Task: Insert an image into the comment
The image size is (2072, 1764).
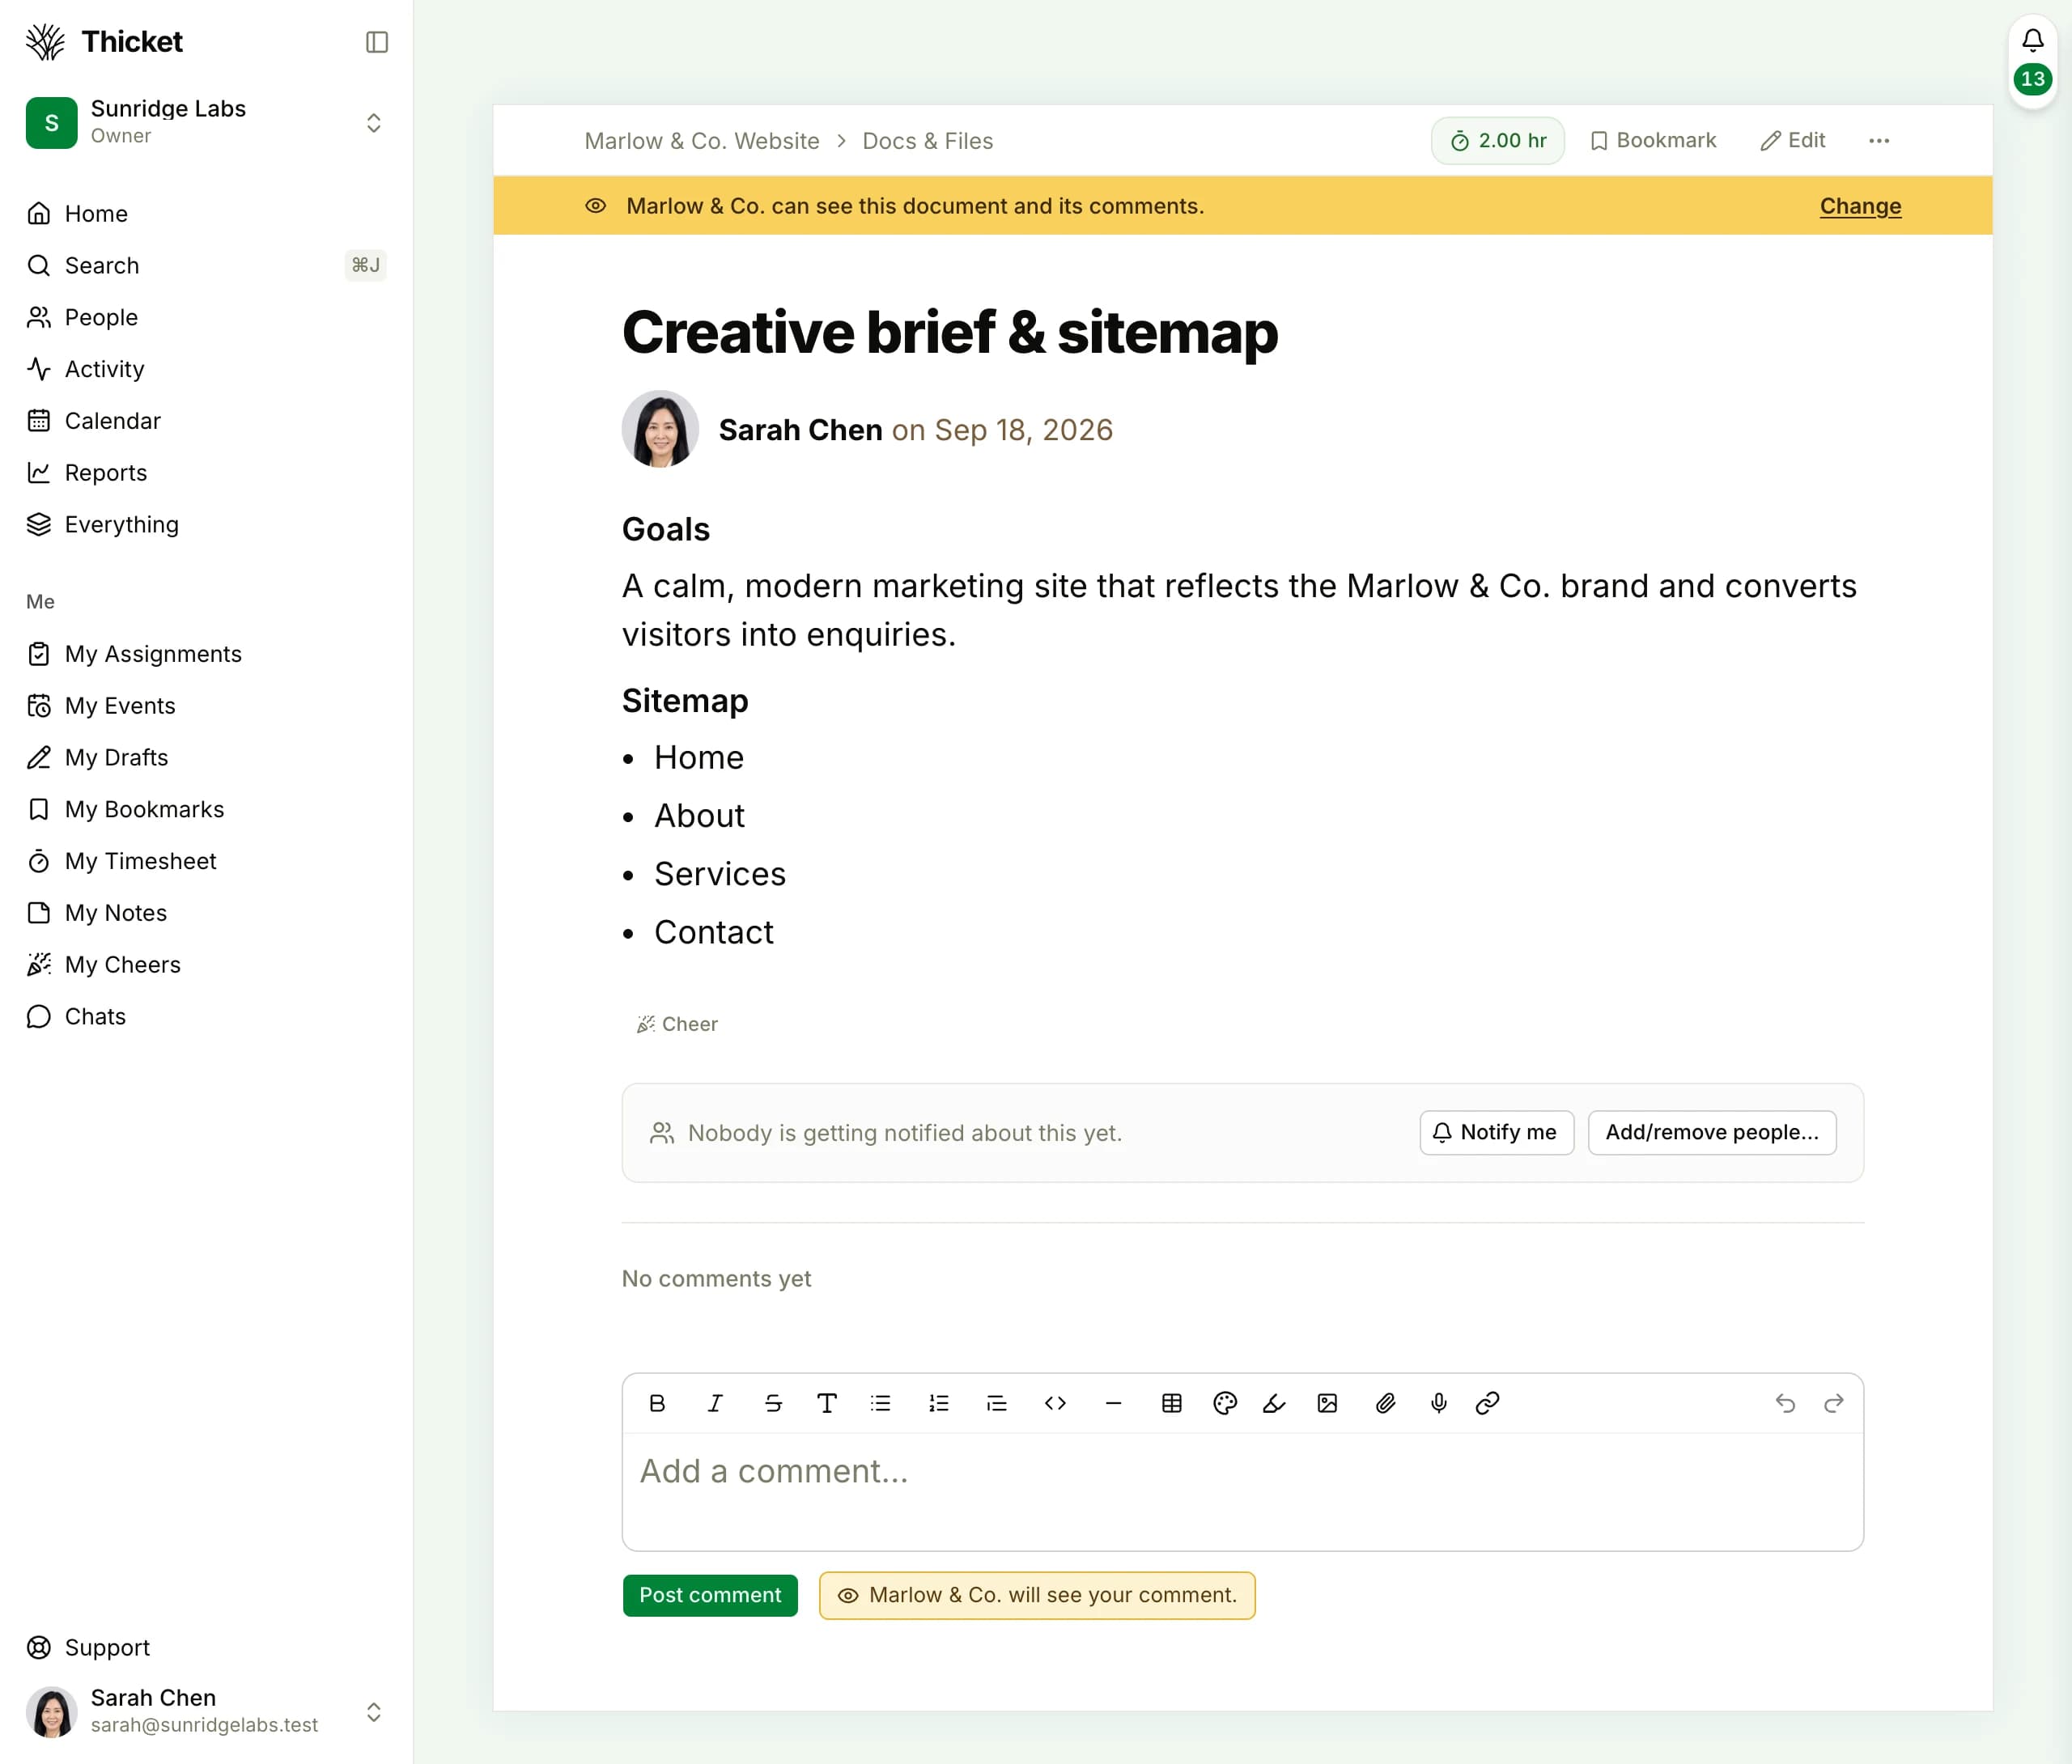Action: tap(1328, 1403)
